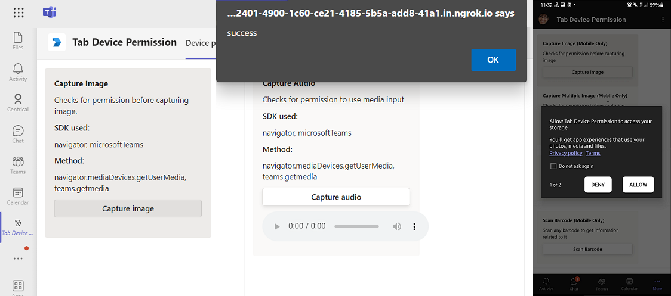Go to Teams in the left sidebar
671x296 pixels.
(x=18, y=165)
